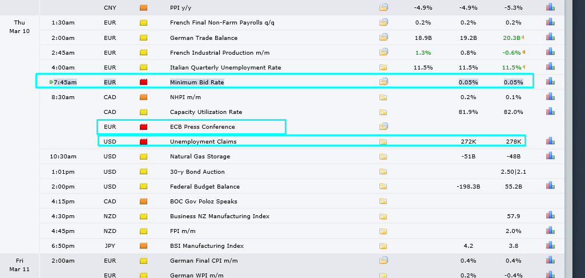585x278 pixels.
Task: Open the detail folder for Italian Quarterly Unemployment Rate
Action: [x=384, y=67]
